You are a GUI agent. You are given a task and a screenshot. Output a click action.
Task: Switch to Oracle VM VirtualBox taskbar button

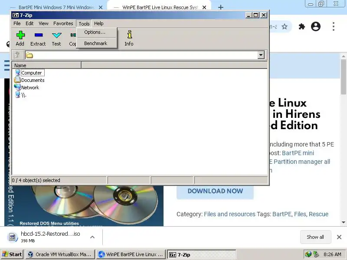[x=60, y=254]
